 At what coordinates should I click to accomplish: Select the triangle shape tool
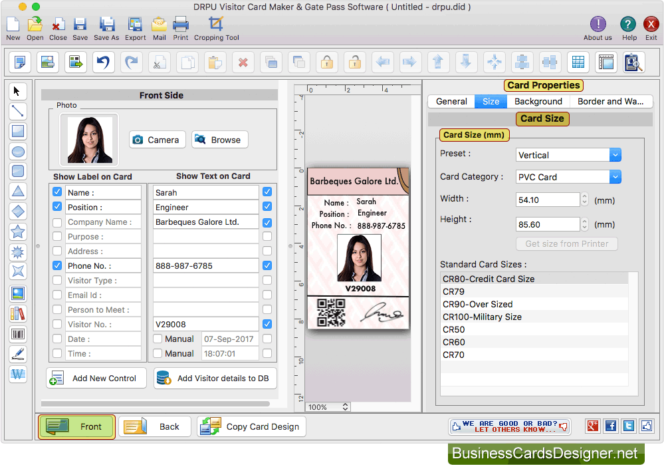[17, 191]
